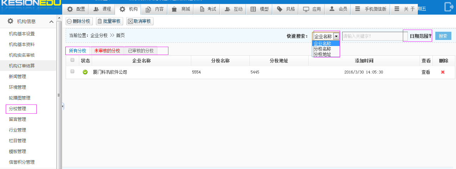Open the 商城 shopping bag menu
Image resolution: width=456 pixels, height=169 pixels.
pos(181,9)
